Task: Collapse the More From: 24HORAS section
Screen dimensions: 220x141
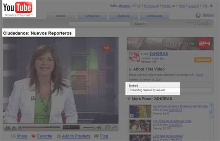Action: 129,99
